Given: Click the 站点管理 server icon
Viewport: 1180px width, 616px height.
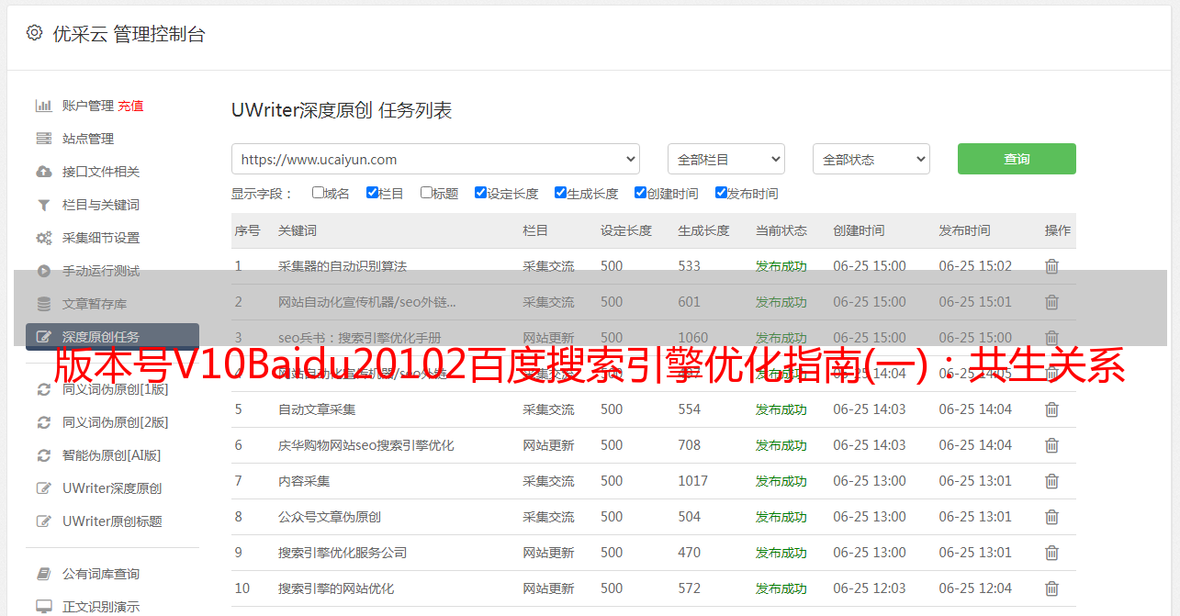Looking at the screenshot, I should click(43, 139).
